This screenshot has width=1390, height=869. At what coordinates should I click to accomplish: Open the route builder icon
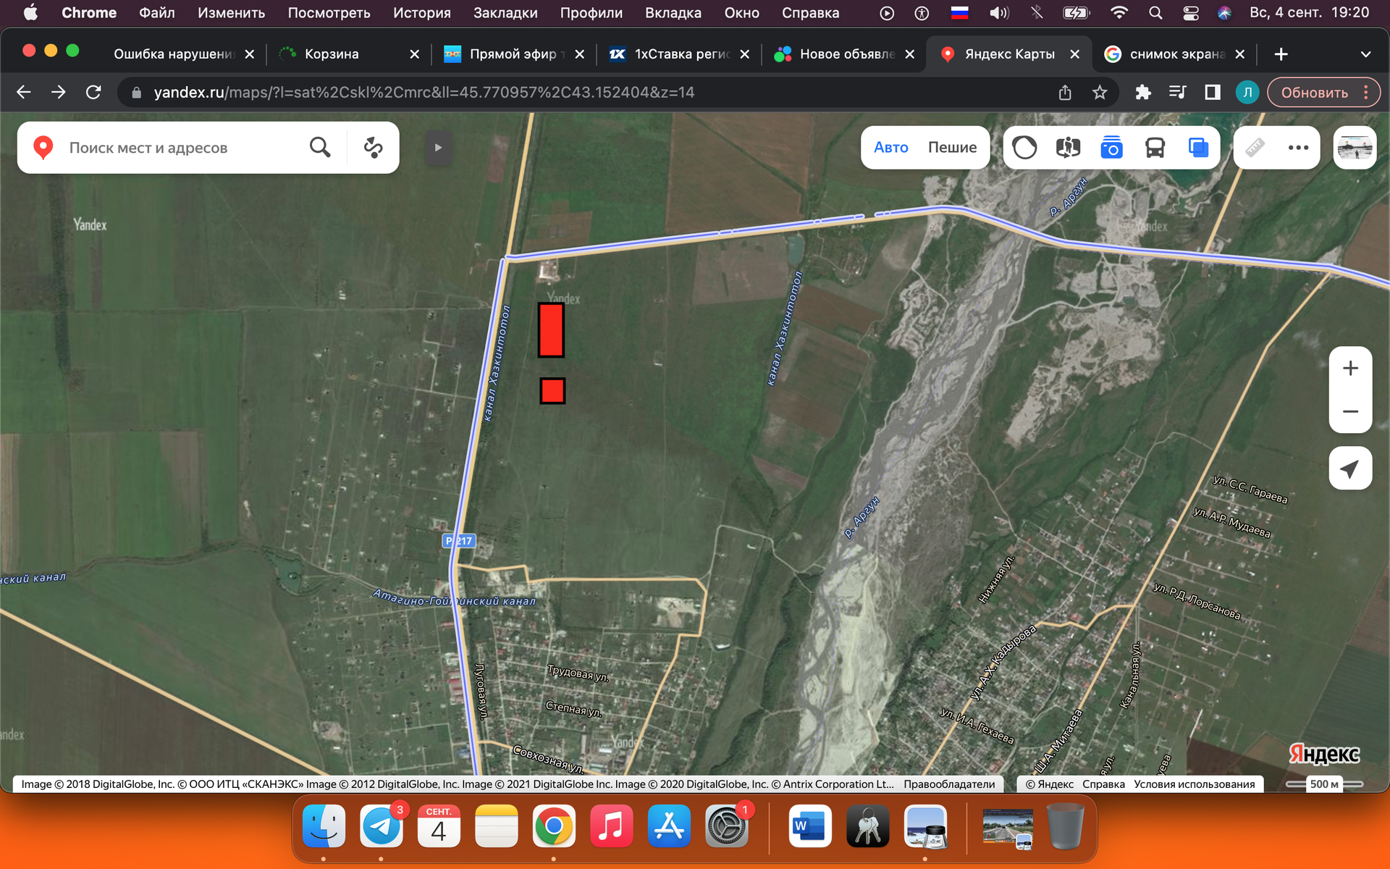pos(373,148)
